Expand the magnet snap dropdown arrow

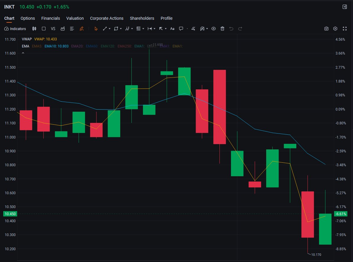(207, 29)
